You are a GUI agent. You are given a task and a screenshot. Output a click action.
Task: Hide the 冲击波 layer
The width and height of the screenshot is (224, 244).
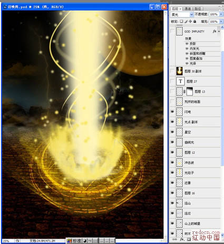pyautogui.click(x=172, y=162)
